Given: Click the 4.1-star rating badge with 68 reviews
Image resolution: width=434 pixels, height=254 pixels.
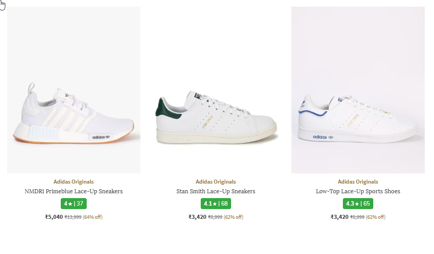Looking at the screenshot, I should [x=216, y=204].
